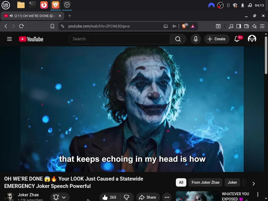268x201 pixels.
Task: Click the Create button
Action: 217,39
